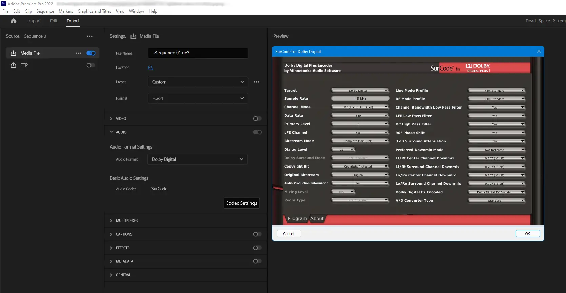Open the Dolby Digital EX Encoded dropdown

pos(497,192)
